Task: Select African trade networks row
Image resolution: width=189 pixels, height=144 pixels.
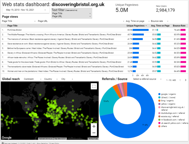Action: tap(94, 57)
